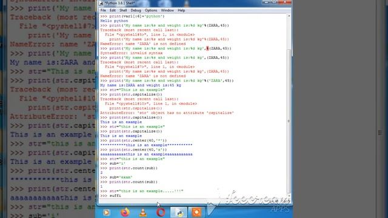388x218 pixels.
Task: Click the print line with '%('ZARA',45))'
Action: 167,81
